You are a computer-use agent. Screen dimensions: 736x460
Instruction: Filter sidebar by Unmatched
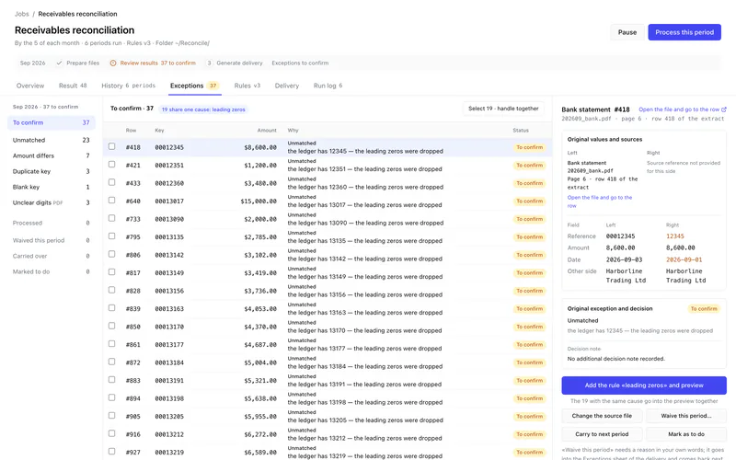(52, 140)
